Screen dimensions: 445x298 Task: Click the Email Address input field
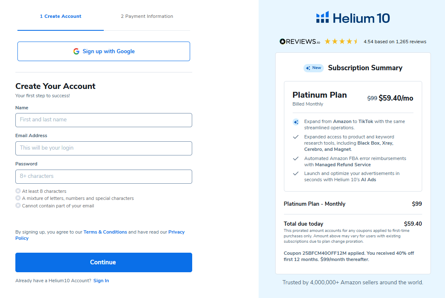point(103,148)
